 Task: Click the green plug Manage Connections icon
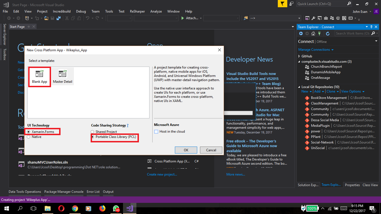[x=319, y=33]
